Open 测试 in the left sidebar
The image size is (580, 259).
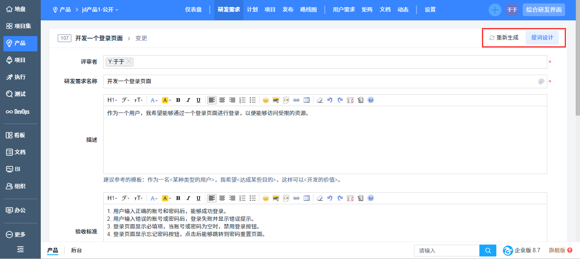20,94
